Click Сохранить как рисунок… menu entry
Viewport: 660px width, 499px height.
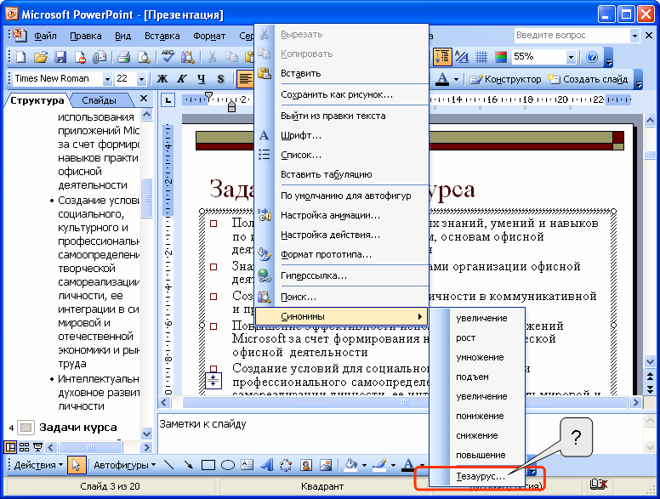pyautogui.click(x=342, y=94)
